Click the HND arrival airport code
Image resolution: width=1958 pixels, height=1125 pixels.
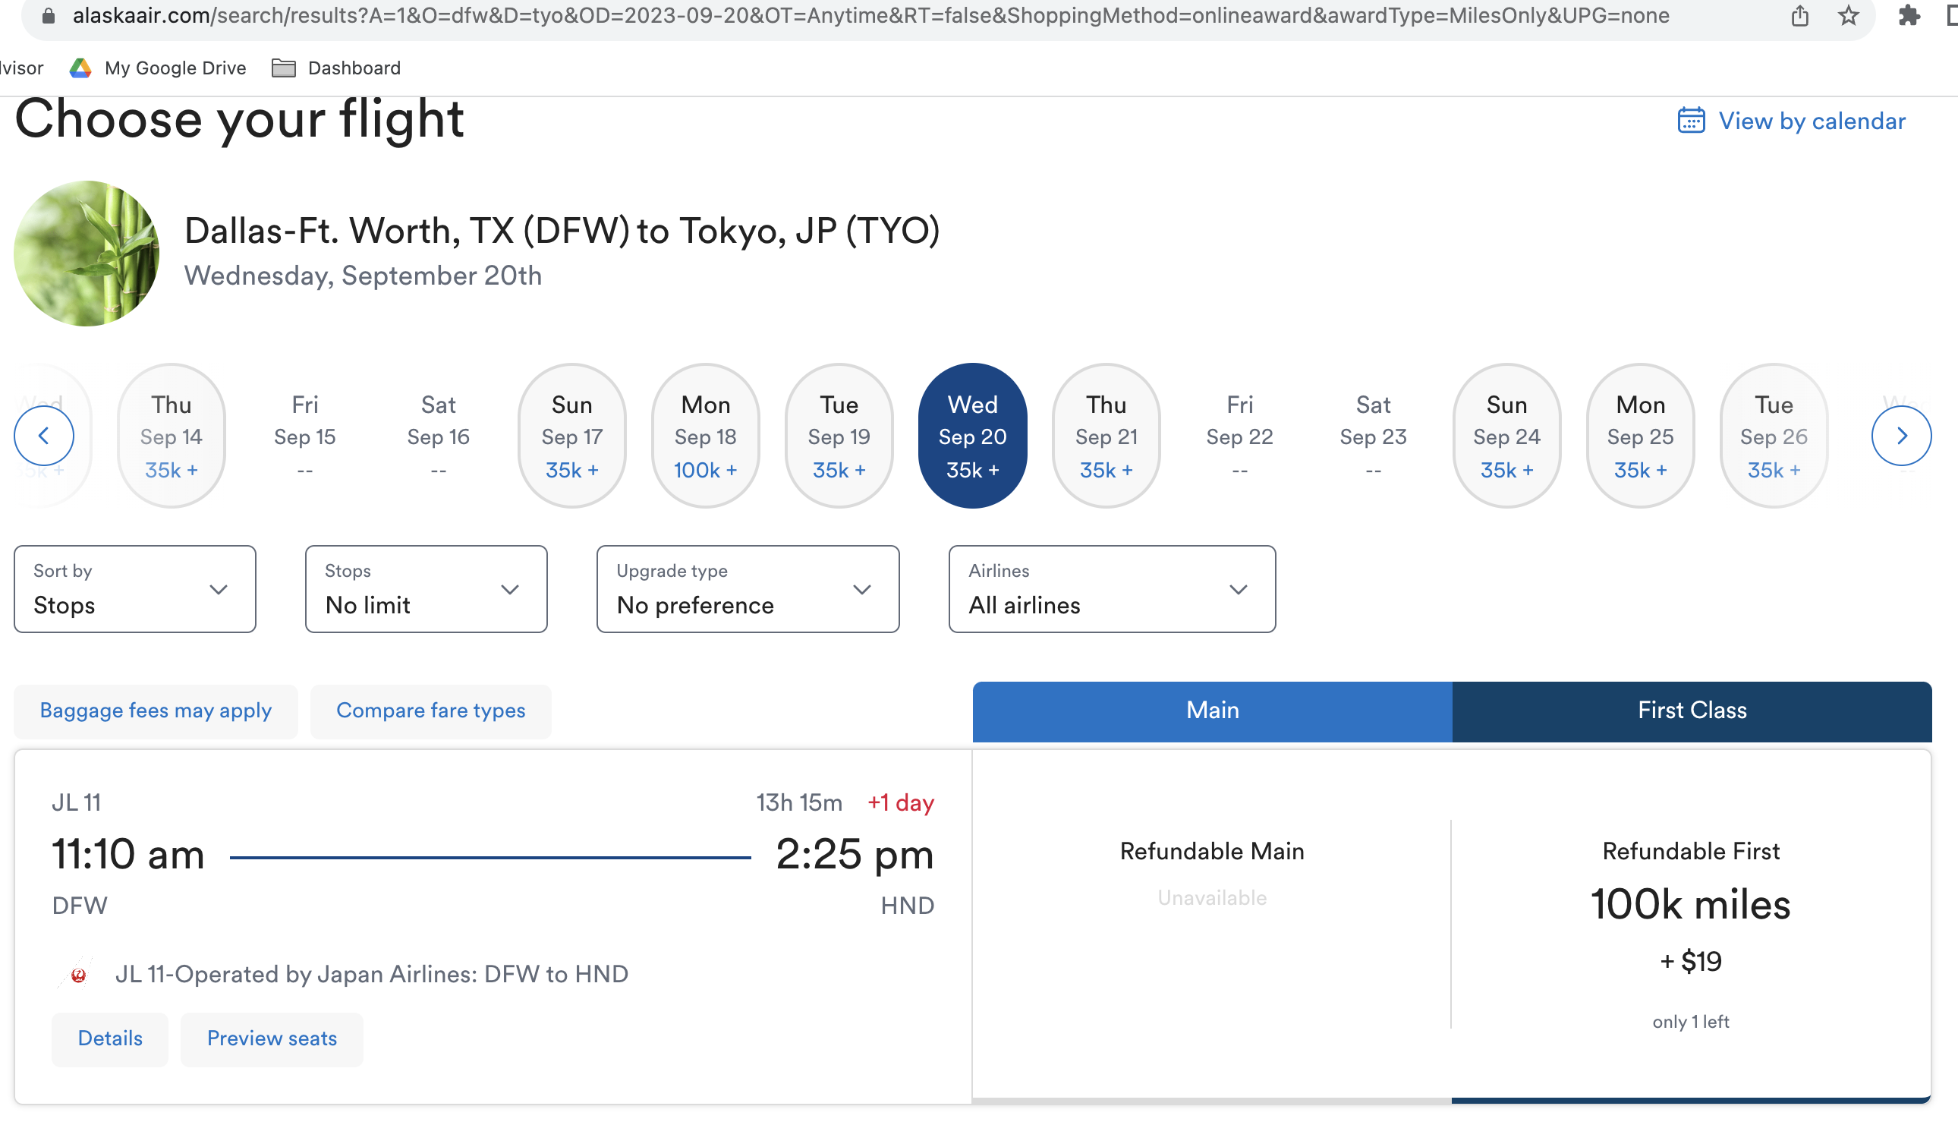(908, 906)
